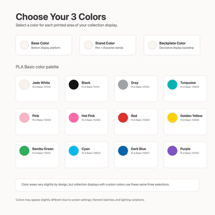215x215 pixels.
Task: Select the Base Color slot
Action: [44, 45]
